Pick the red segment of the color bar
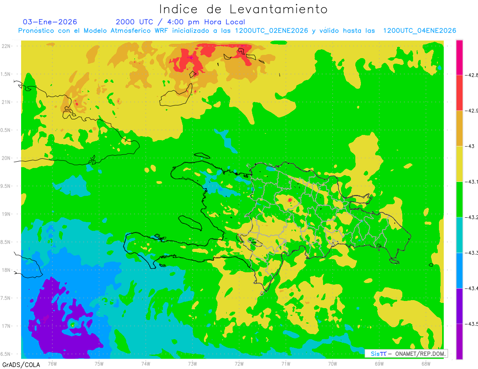The width and height of the screenshot is (478, 369). 459,93
